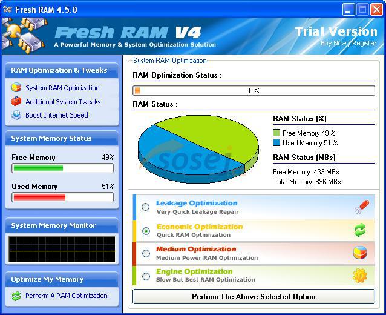Select the Economic Optimization radio button
This screenshot has height=315, width=386.
click(x=146, y=231)
